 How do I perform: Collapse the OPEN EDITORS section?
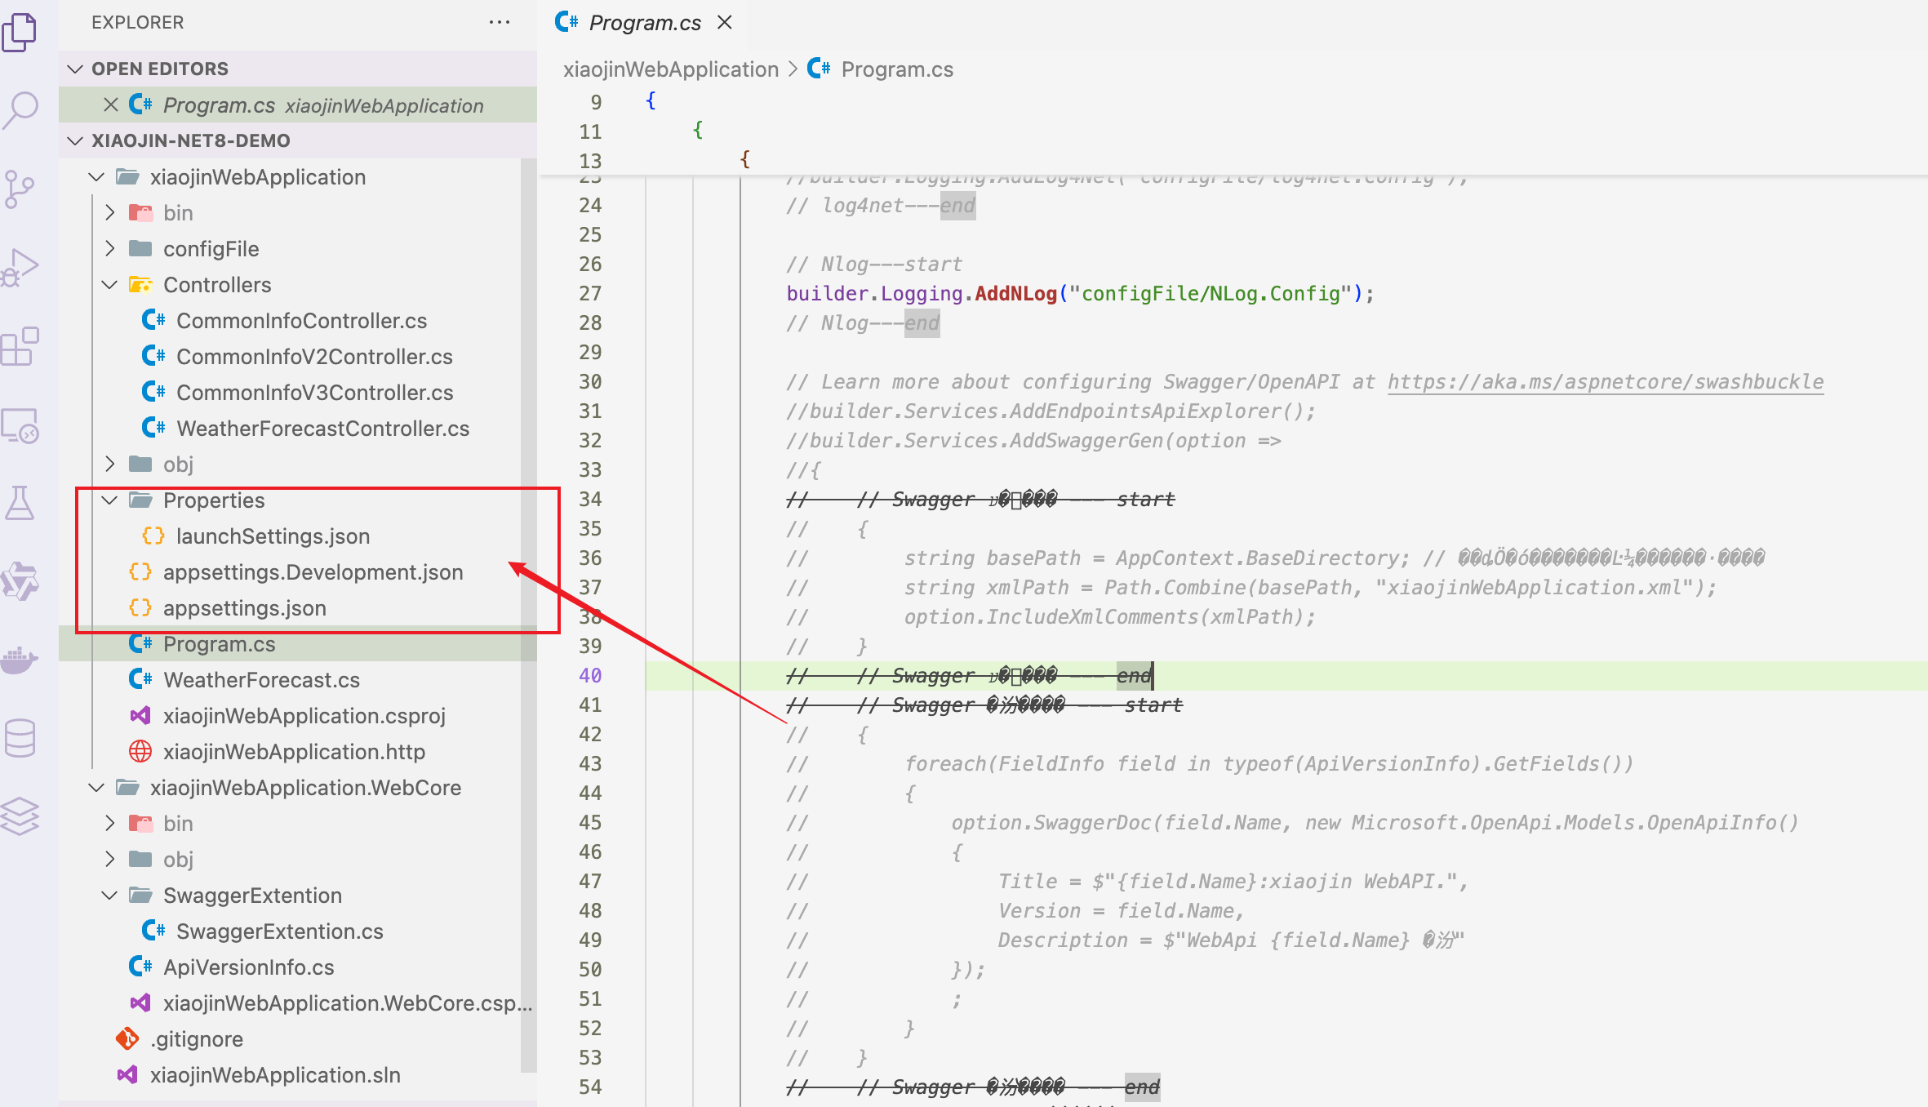76,69
